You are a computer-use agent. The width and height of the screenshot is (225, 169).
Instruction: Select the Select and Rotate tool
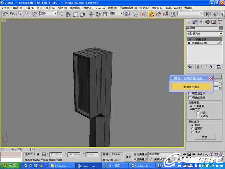click(98, 14)
